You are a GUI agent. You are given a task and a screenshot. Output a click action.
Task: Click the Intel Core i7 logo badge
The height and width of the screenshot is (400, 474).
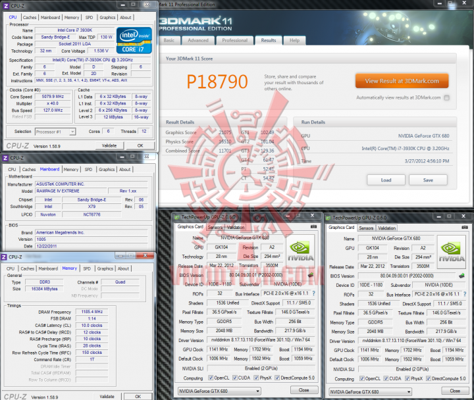134,41
